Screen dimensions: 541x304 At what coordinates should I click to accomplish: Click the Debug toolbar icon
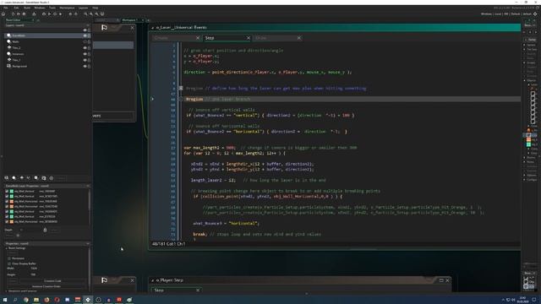(44, 14)
